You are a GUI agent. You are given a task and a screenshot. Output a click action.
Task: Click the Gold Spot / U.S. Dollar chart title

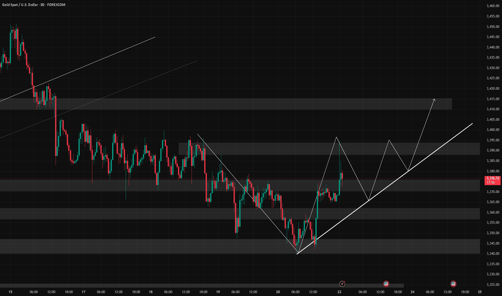click(33, 5)
